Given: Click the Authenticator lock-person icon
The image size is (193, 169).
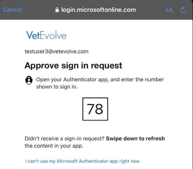Looking at the screenshot, I should coord(29,80).
